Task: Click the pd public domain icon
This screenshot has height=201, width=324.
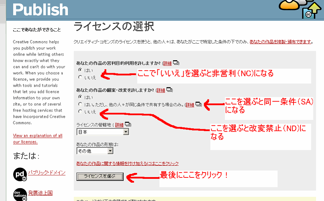Action: coord(20,174)
